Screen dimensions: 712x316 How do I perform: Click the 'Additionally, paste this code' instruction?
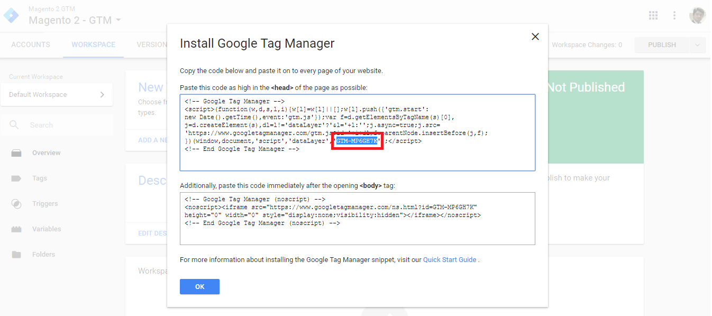click(287, 186)
